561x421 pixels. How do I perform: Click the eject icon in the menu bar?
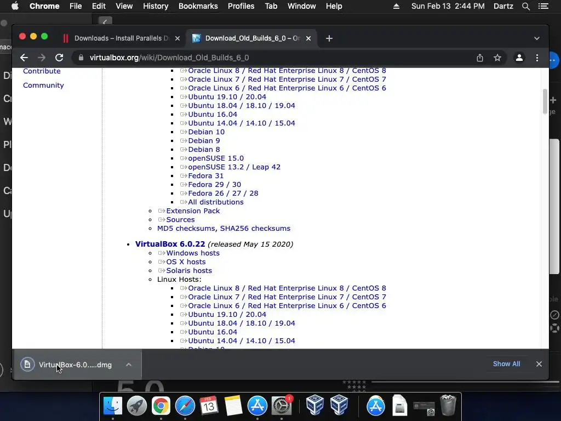397,6
